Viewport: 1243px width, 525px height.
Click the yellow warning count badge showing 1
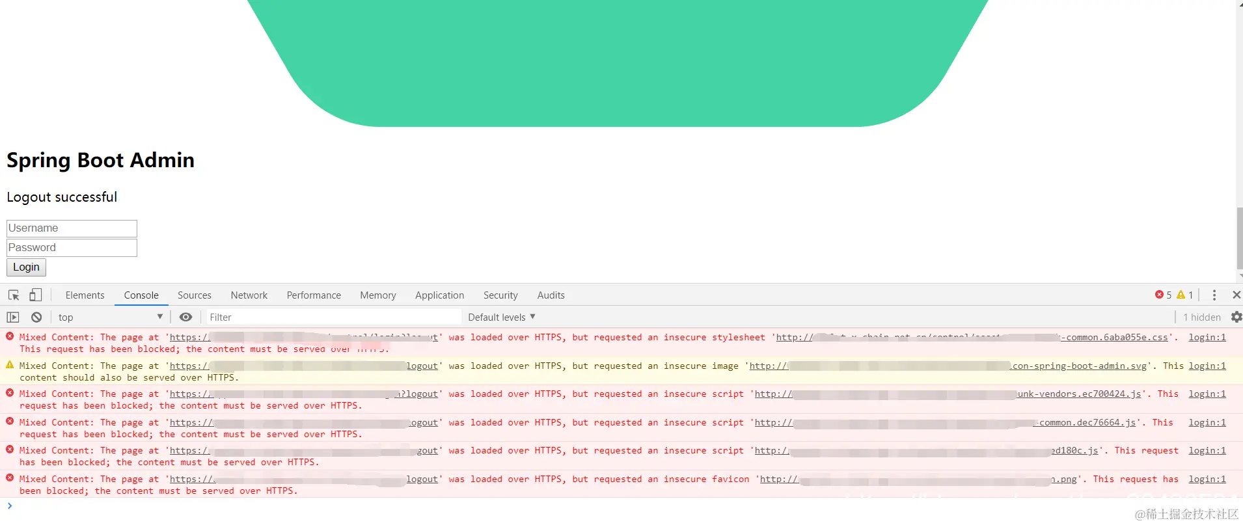(x=1184, y=295)
